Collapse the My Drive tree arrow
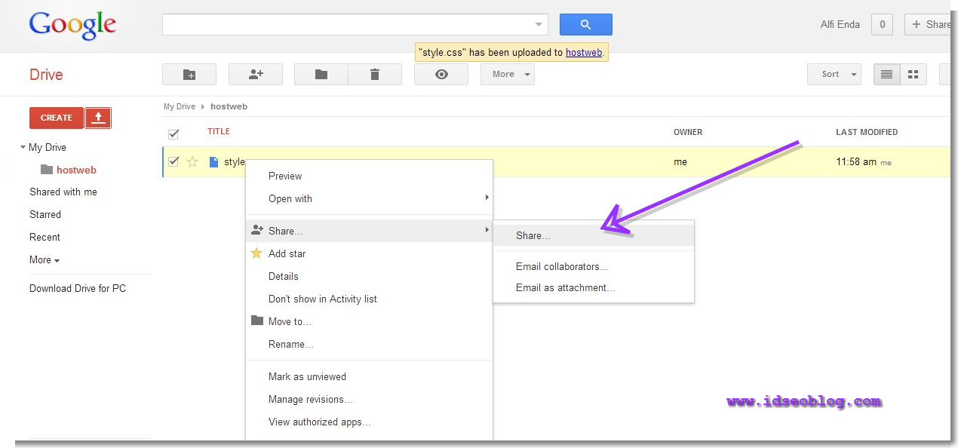The height and width of the screenshot is (448, 958). point(23,147)
